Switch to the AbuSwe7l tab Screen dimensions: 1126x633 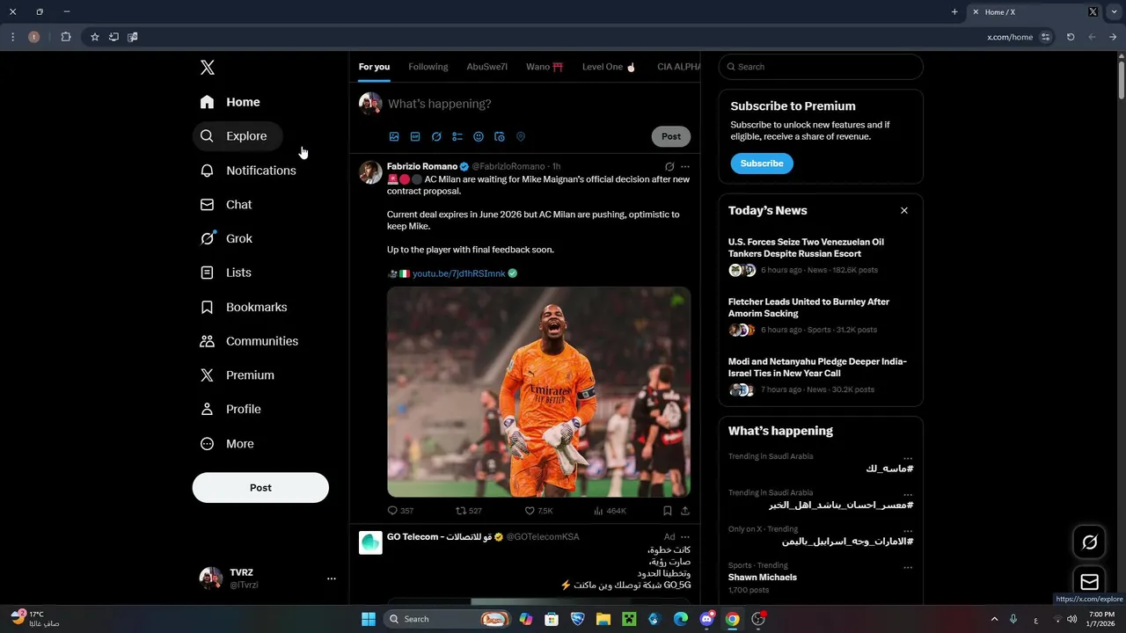pyautogui.click(x=486, y=67)
